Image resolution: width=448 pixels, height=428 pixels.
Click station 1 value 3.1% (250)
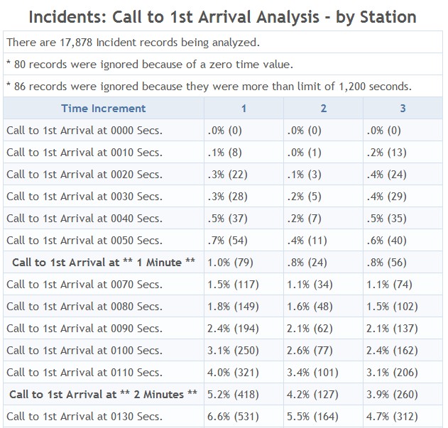tap(233, 351)
